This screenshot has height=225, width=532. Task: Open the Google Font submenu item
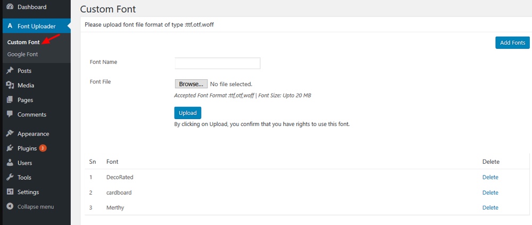click(22, 54)
